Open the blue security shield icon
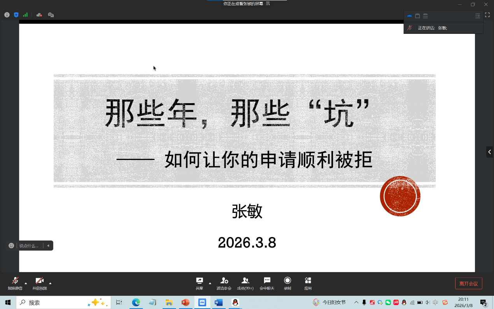The height and width of the screenshot is (309, 494). click(16, 15)
